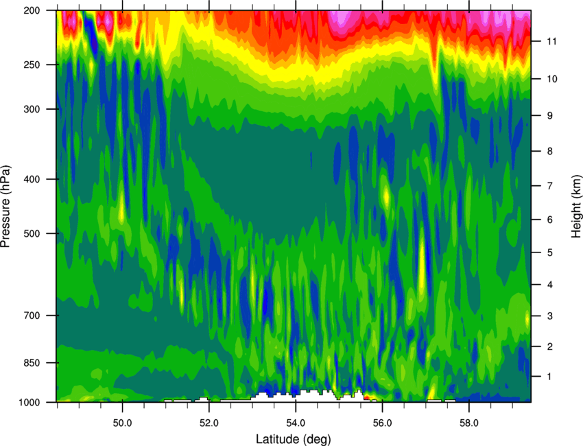Click the 1 km height tick label
Screen dimensions: 583x446
[x=549, y=377]
